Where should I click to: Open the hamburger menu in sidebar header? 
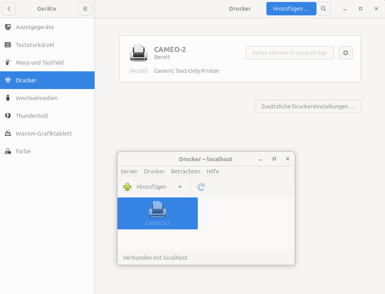[x=85, y=9]
